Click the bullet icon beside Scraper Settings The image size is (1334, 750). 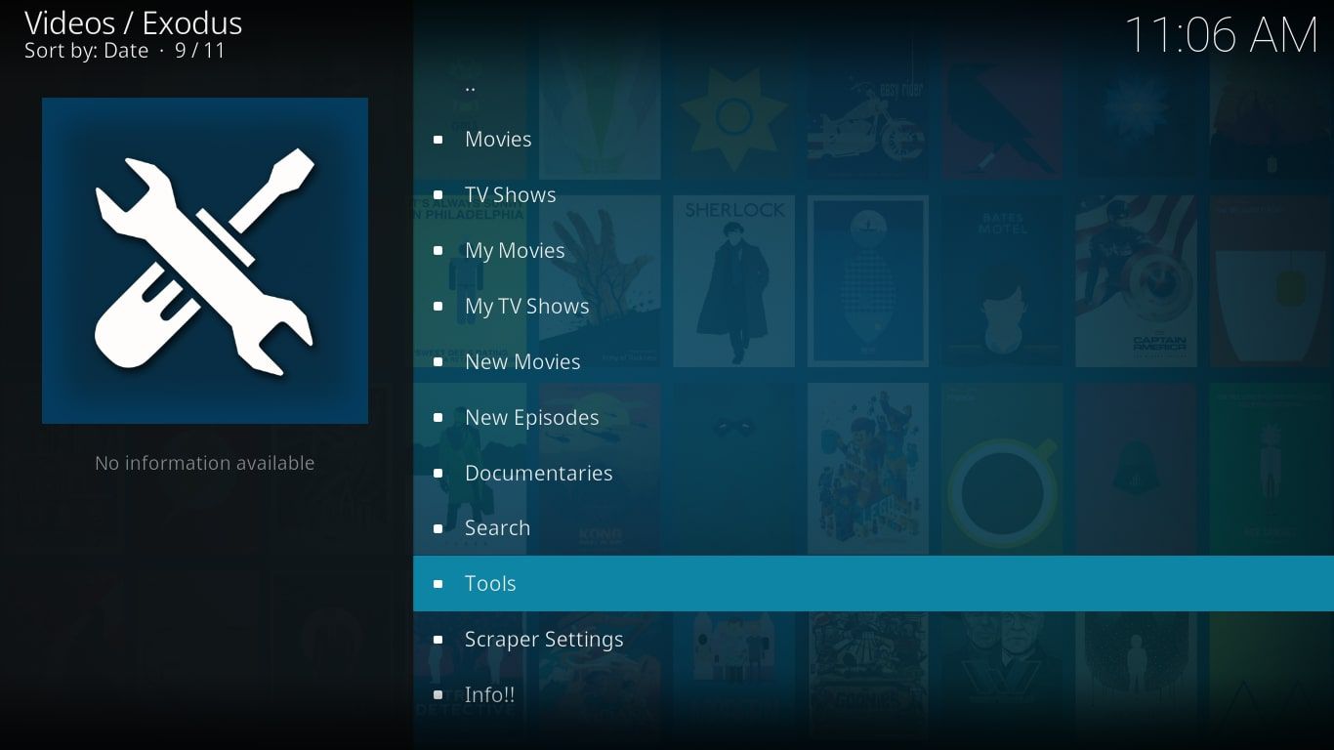tap(438, 640)
